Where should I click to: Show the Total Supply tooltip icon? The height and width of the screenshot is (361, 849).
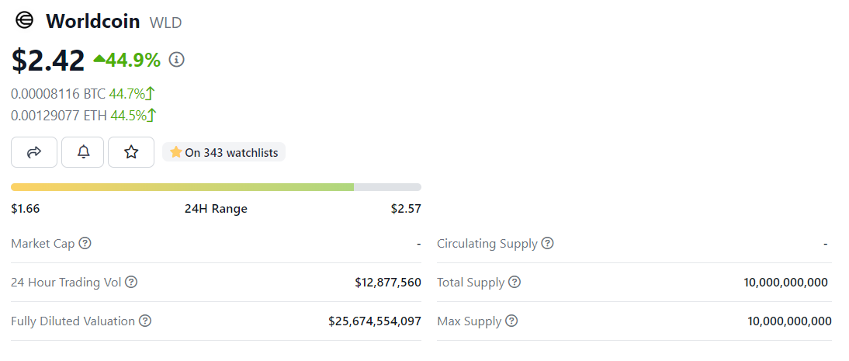coord(515,283)
